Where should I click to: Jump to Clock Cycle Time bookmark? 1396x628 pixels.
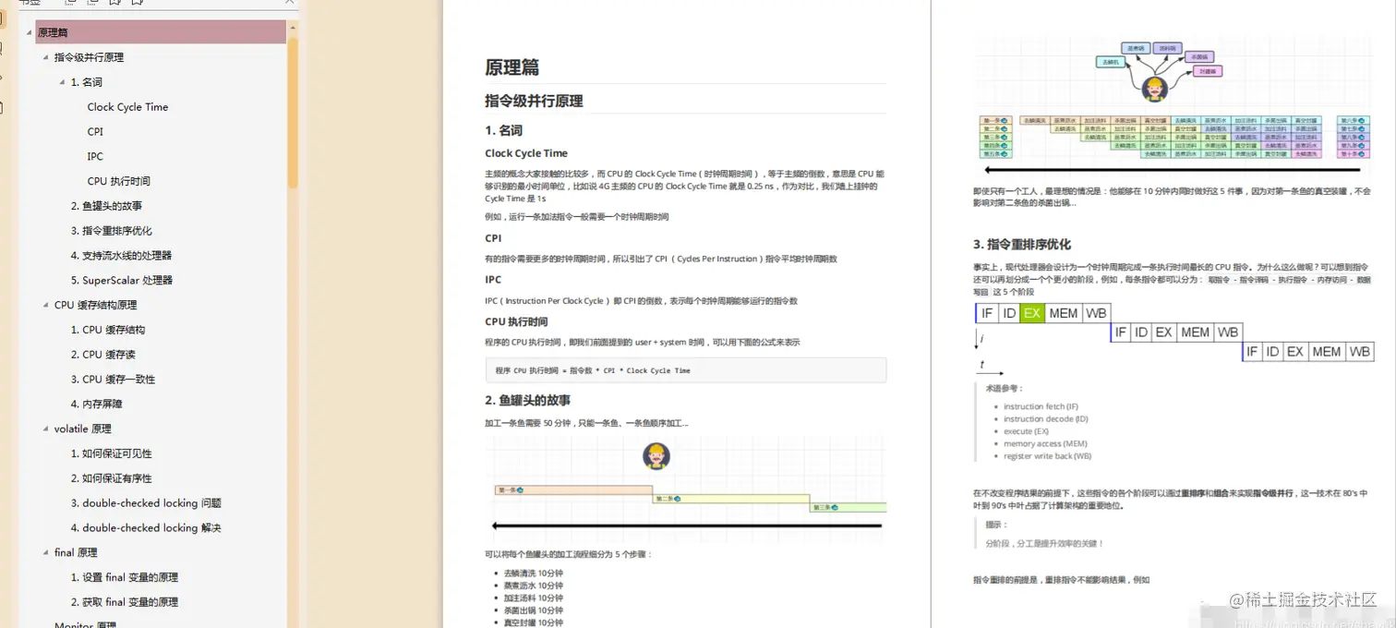pos(127,107)
